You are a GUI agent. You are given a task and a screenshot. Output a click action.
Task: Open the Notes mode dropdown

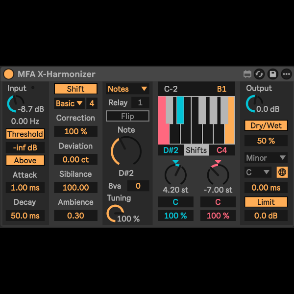(127, 89)
